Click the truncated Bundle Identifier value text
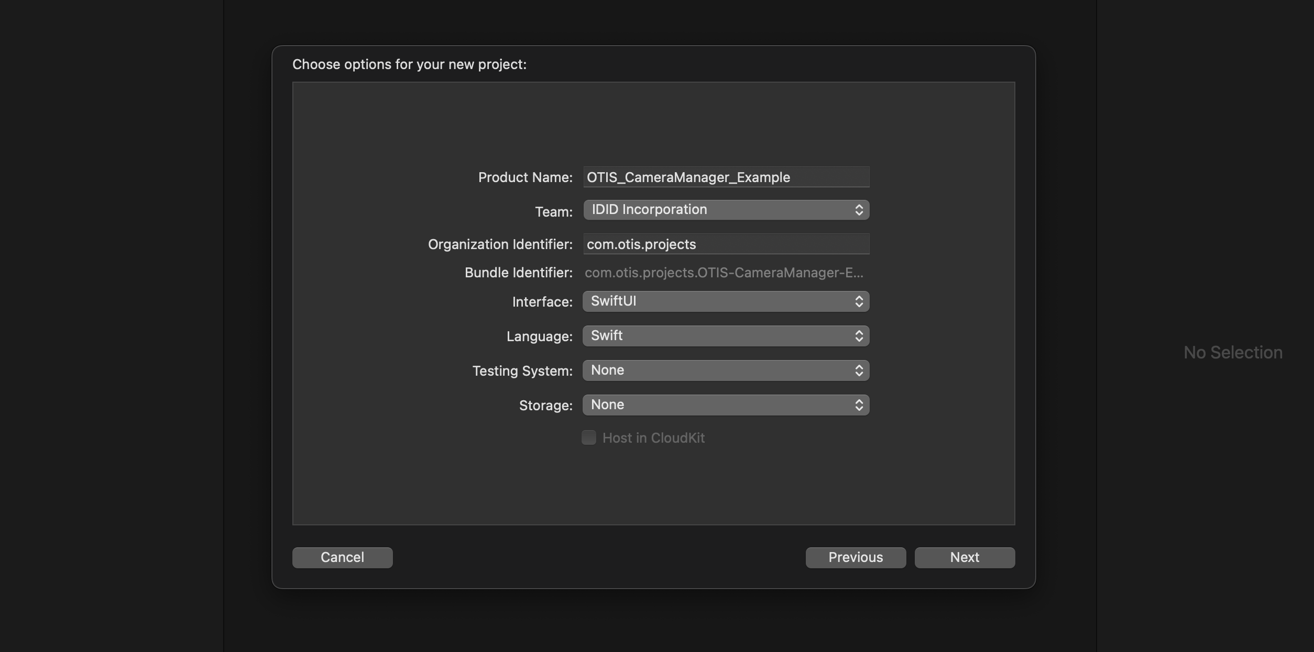The height and width of the screenshot is (652, 1314). click(x=724, y=273)
